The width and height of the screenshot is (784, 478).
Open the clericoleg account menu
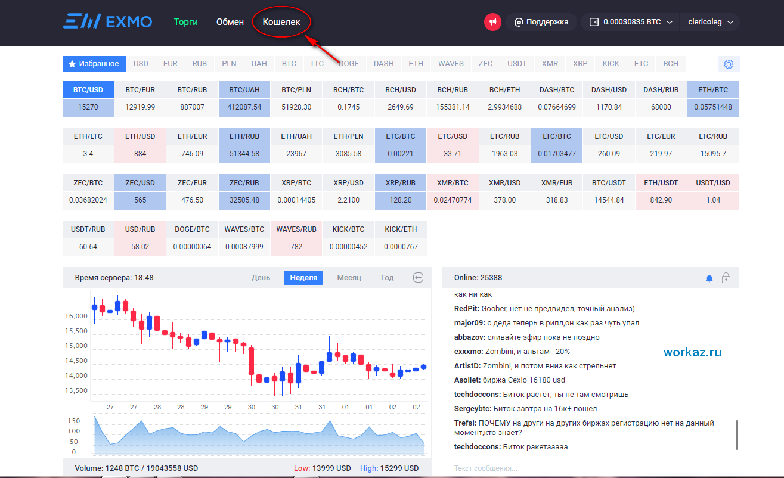click(x=710, y=22)
